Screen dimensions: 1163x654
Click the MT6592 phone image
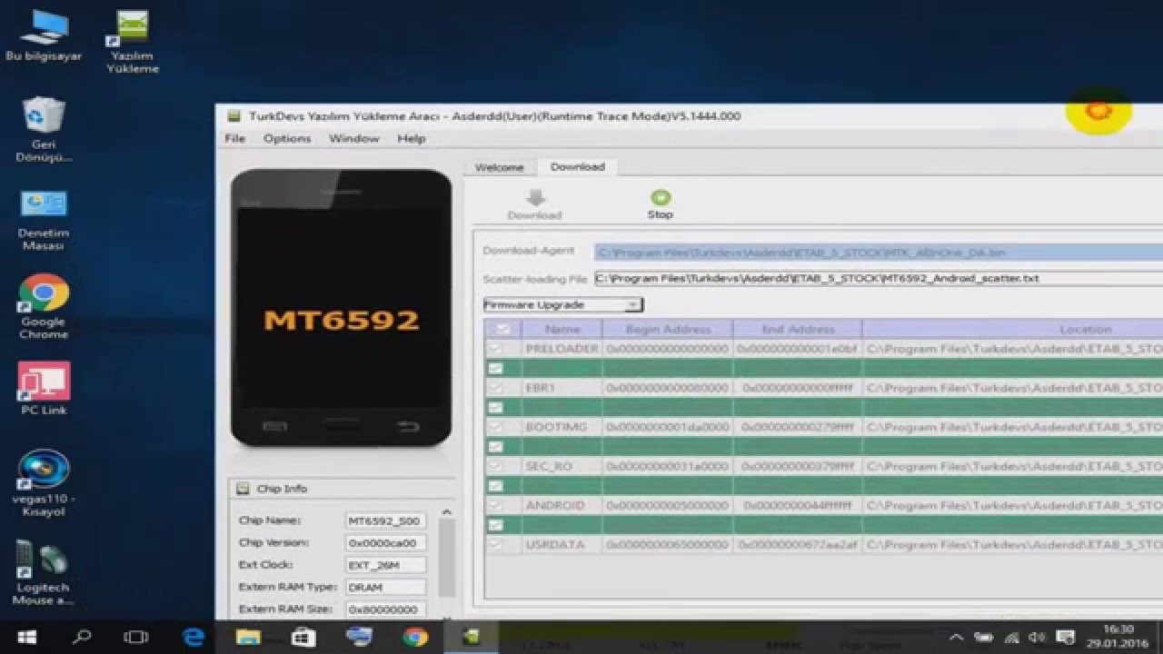[x=342, y=309]
